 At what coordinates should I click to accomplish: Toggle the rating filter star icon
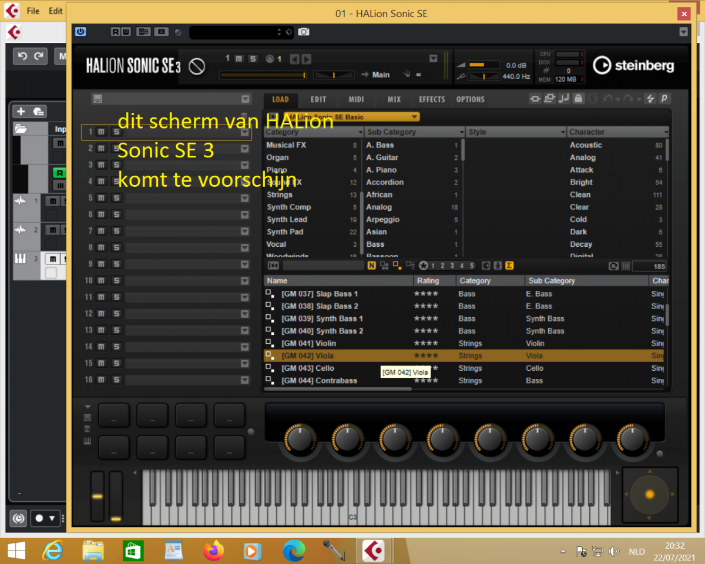[x=424, y=266]
